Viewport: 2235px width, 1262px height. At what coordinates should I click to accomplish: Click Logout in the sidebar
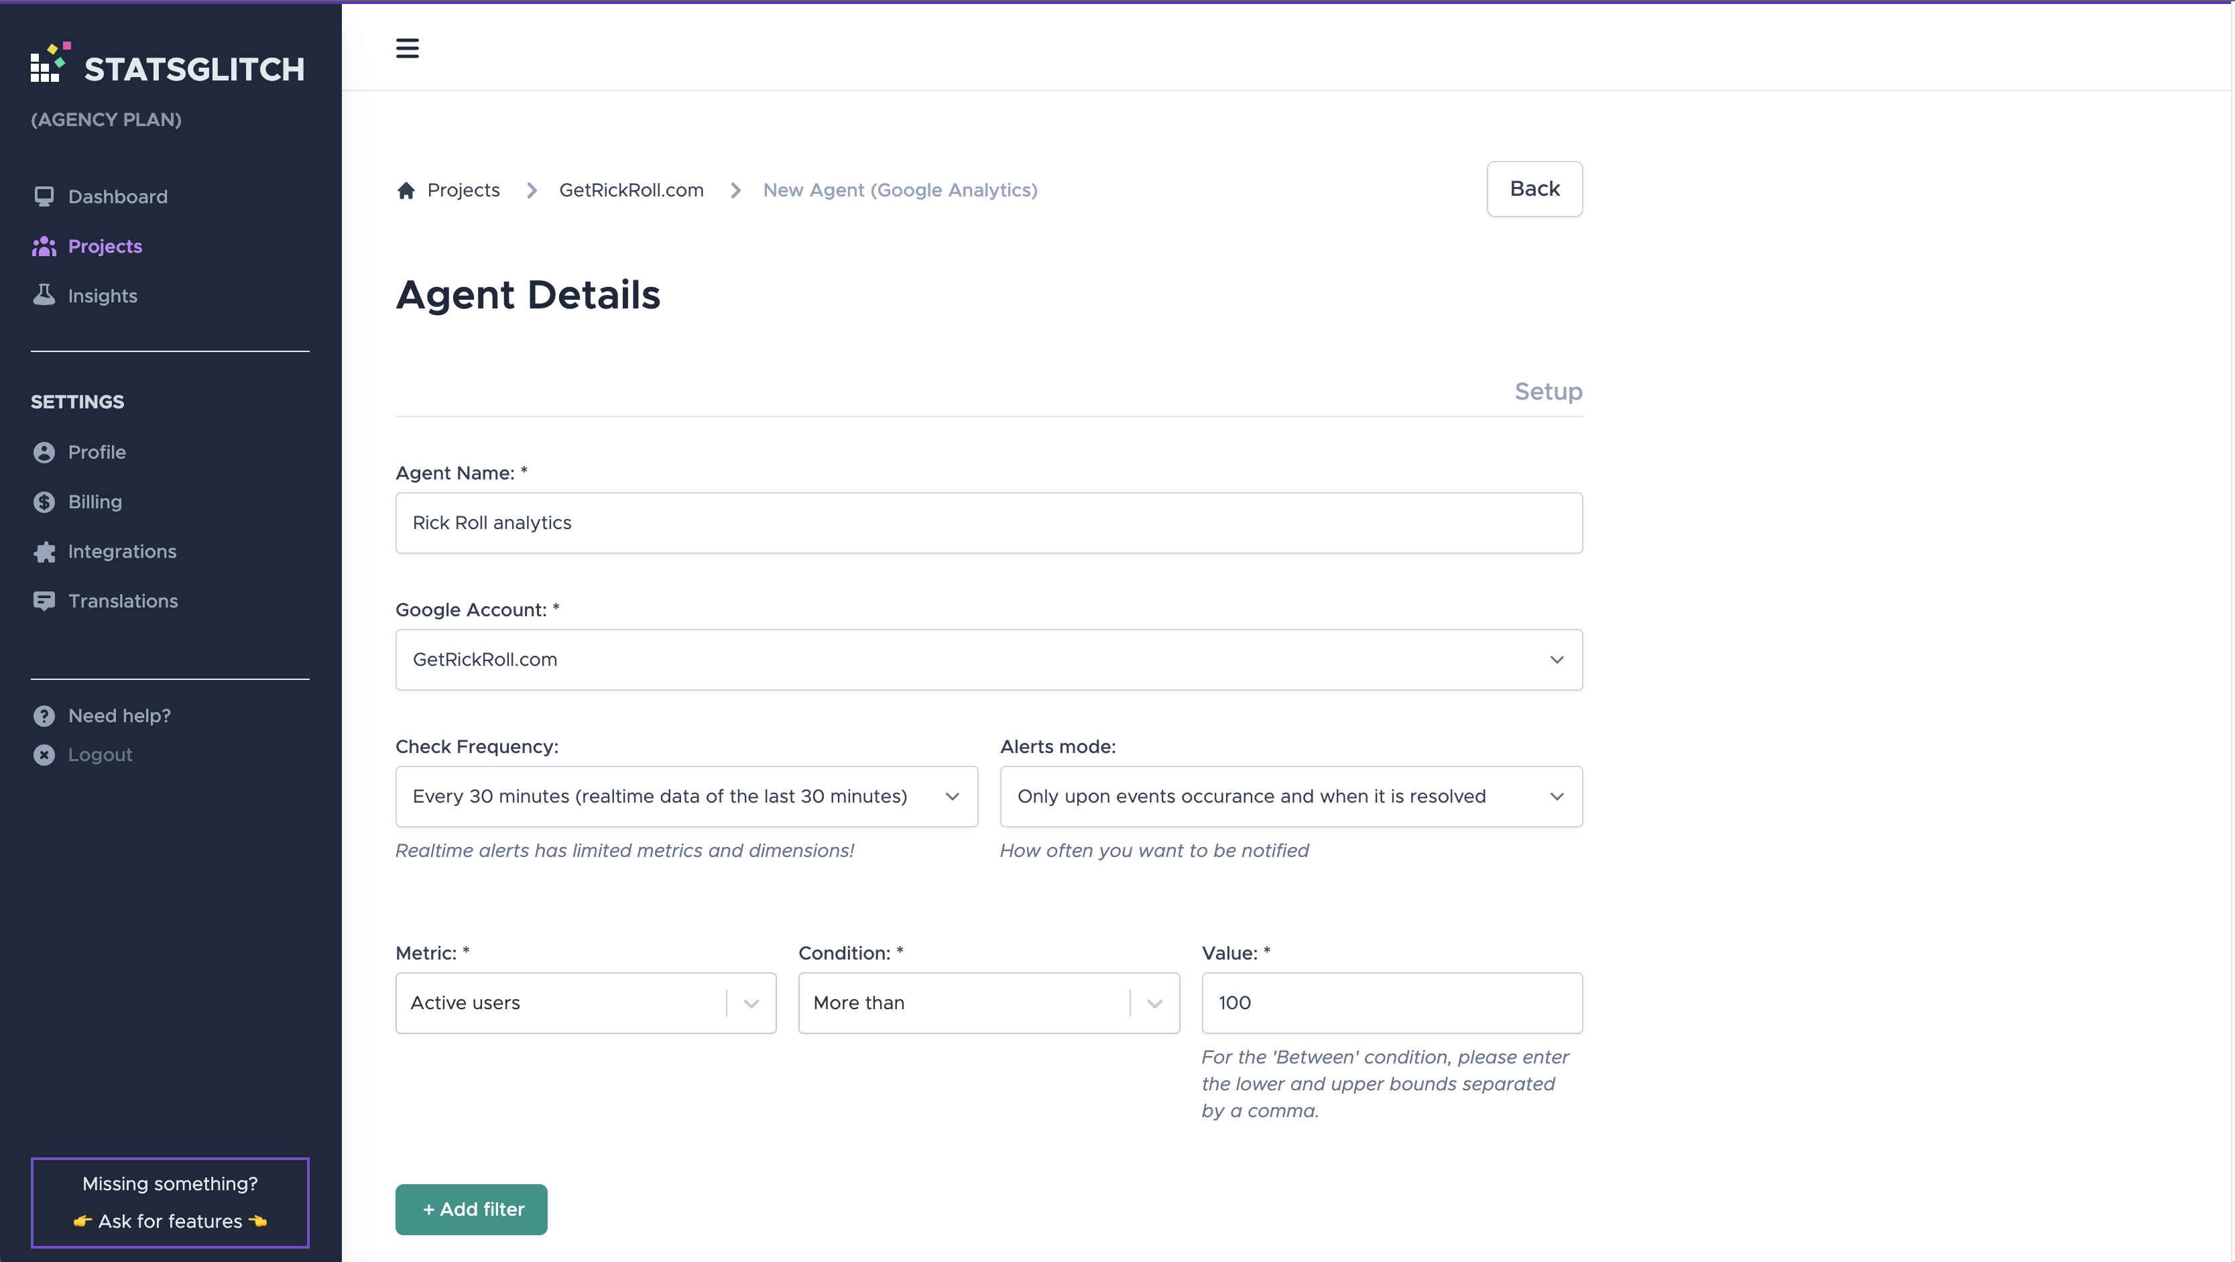pyautogui.click(x=101, y=755)
